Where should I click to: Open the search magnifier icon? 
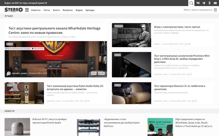(191, 3)
